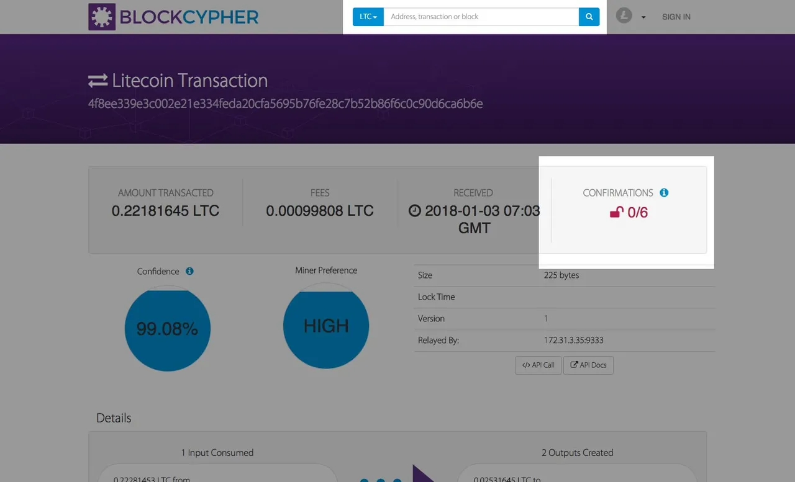Click the magnifier search button
This screenshot has height=482, width=795.
(x=589, y=17)
